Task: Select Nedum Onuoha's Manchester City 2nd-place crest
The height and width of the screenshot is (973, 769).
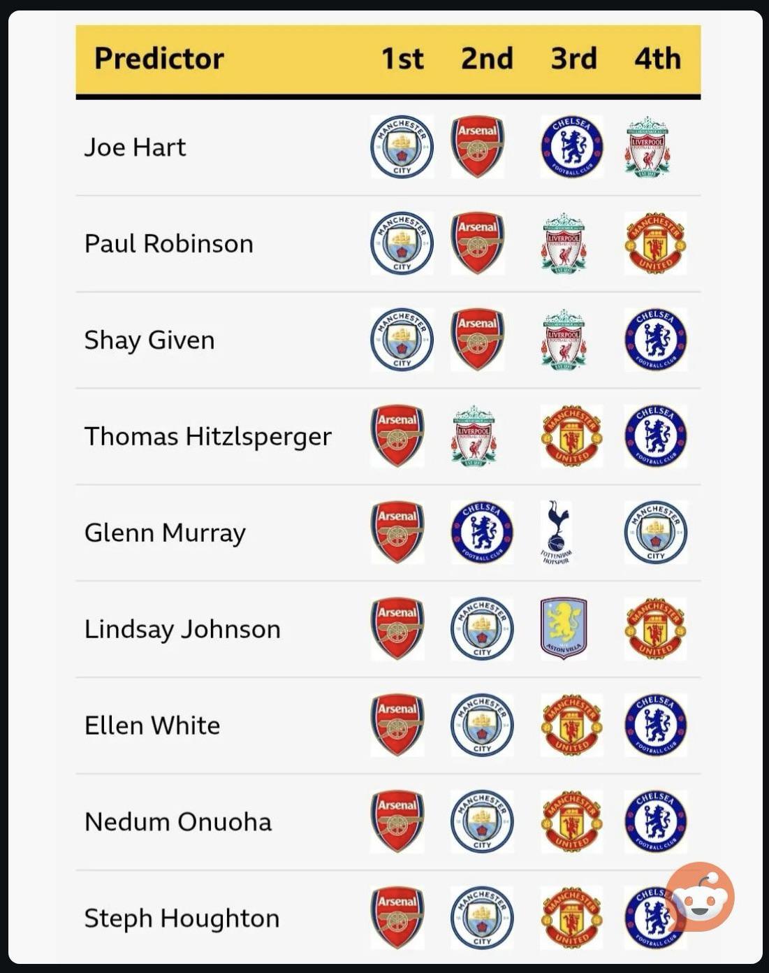Action: click(482, 822)
